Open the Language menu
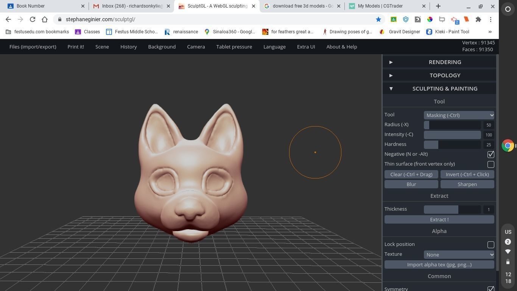The height and width of the screenshot is (291, 517). click(274, 47)
